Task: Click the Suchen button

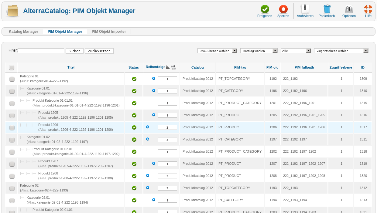Action: pyautogui.click(x=74, y=51)
